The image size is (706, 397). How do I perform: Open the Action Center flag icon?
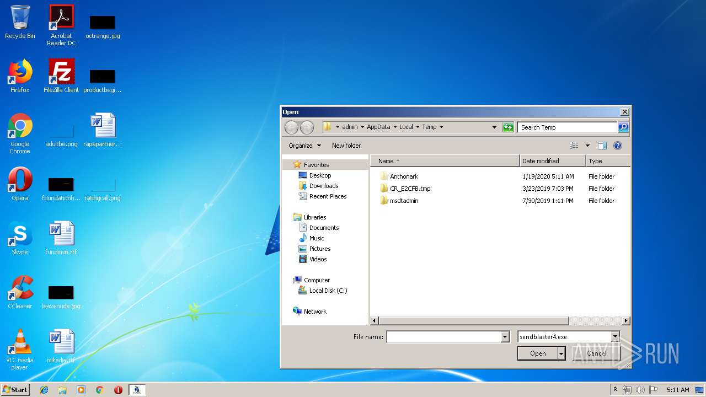click(653, 390)
